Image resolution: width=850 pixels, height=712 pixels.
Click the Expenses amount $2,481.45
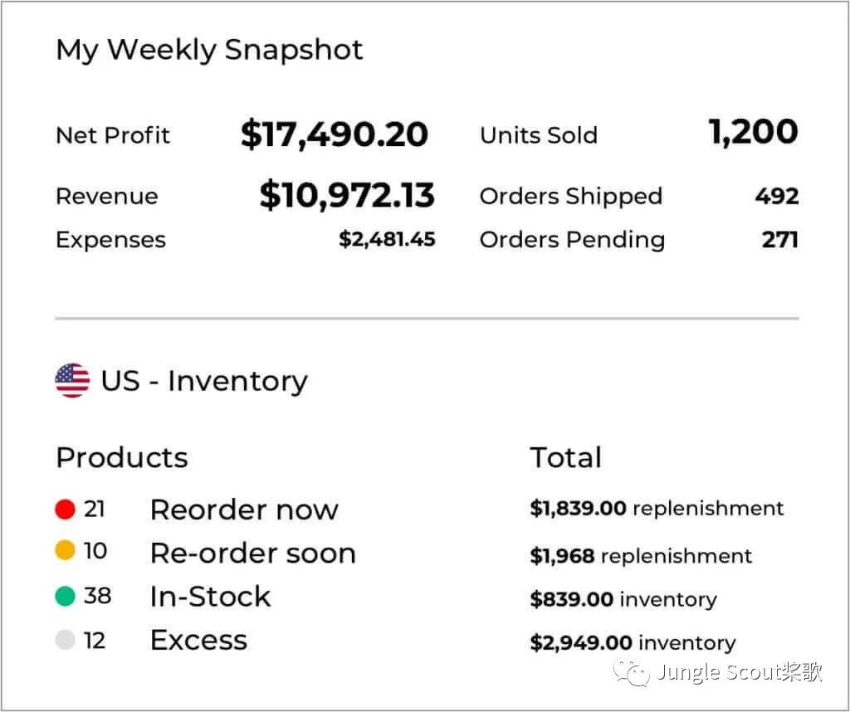pyautogui.click(x=387, y=240)
